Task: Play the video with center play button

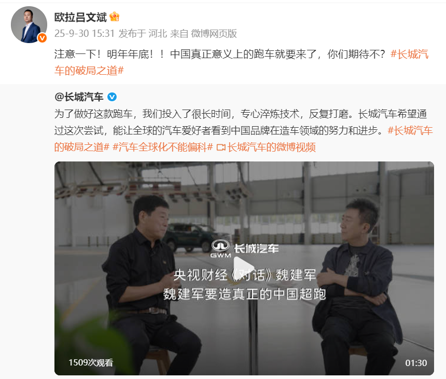Action: 244,266
